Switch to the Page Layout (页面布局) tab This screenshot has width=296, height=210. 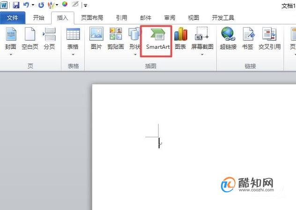pyautogui.click(x=92, y=18)
